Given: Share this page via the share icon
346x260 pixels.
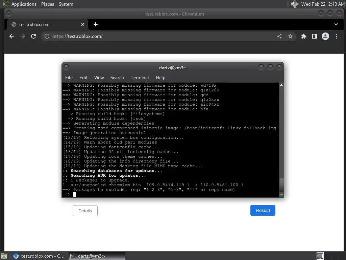Looking at the screenshot, I should 279,36.
